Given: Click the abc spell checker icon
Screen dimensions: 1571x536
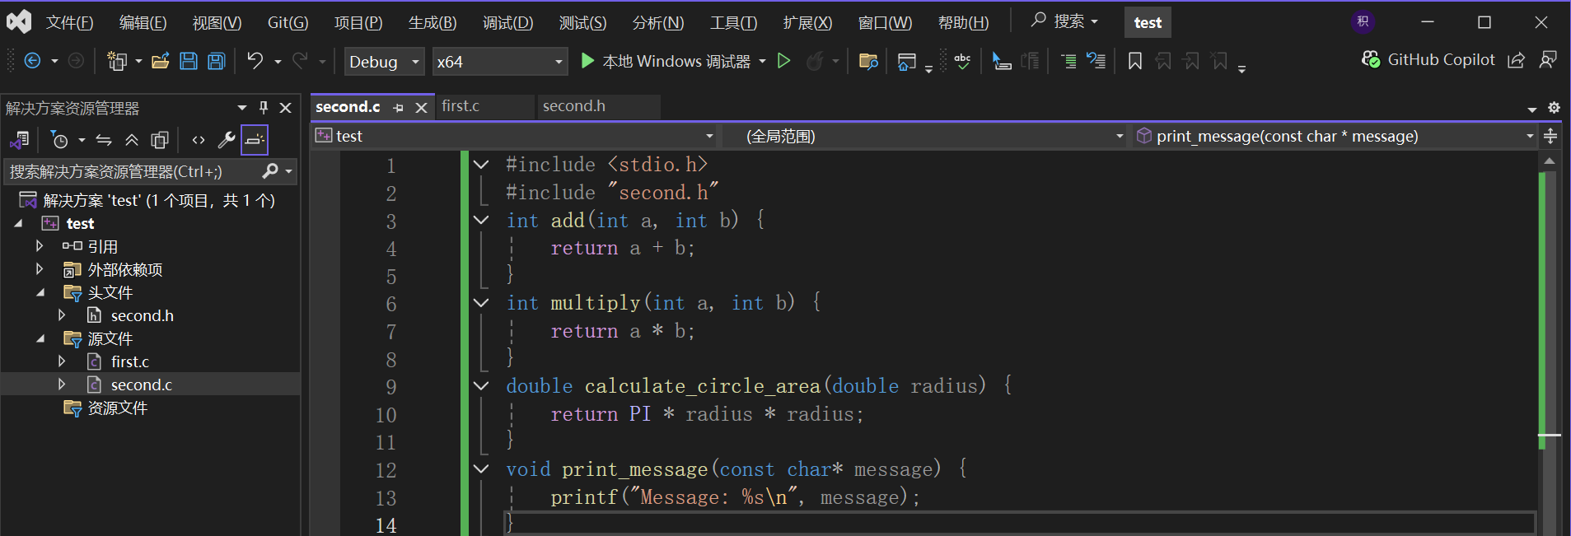Looking at the screenshot, I should pos(962,61).
